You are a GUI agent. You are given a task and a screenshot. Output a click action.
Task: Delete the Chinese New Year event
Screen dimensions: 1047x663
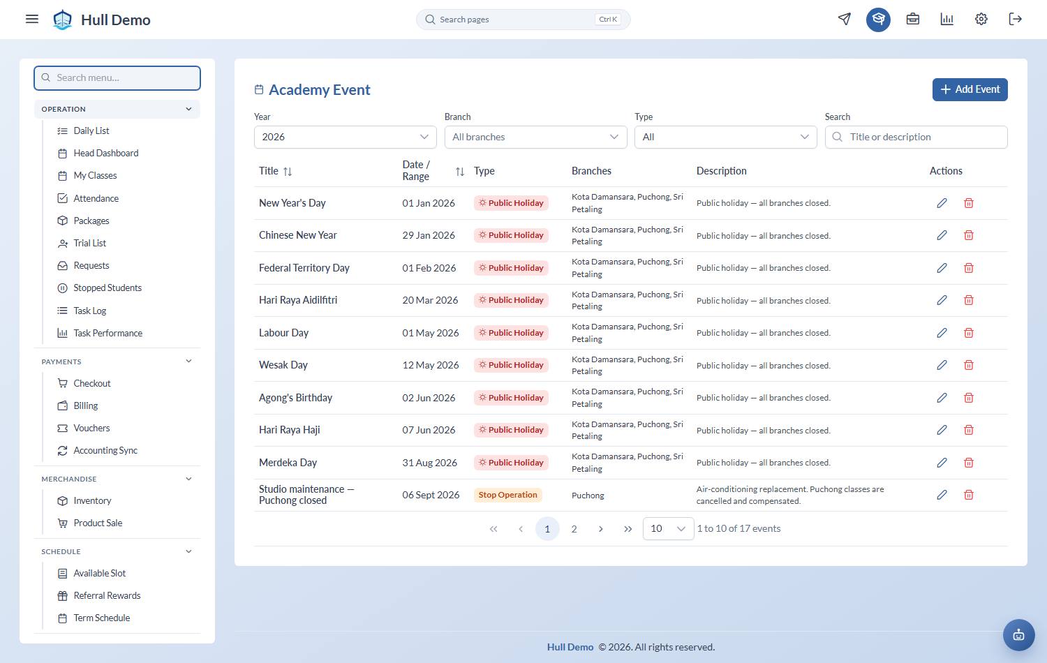click(969, 235)
